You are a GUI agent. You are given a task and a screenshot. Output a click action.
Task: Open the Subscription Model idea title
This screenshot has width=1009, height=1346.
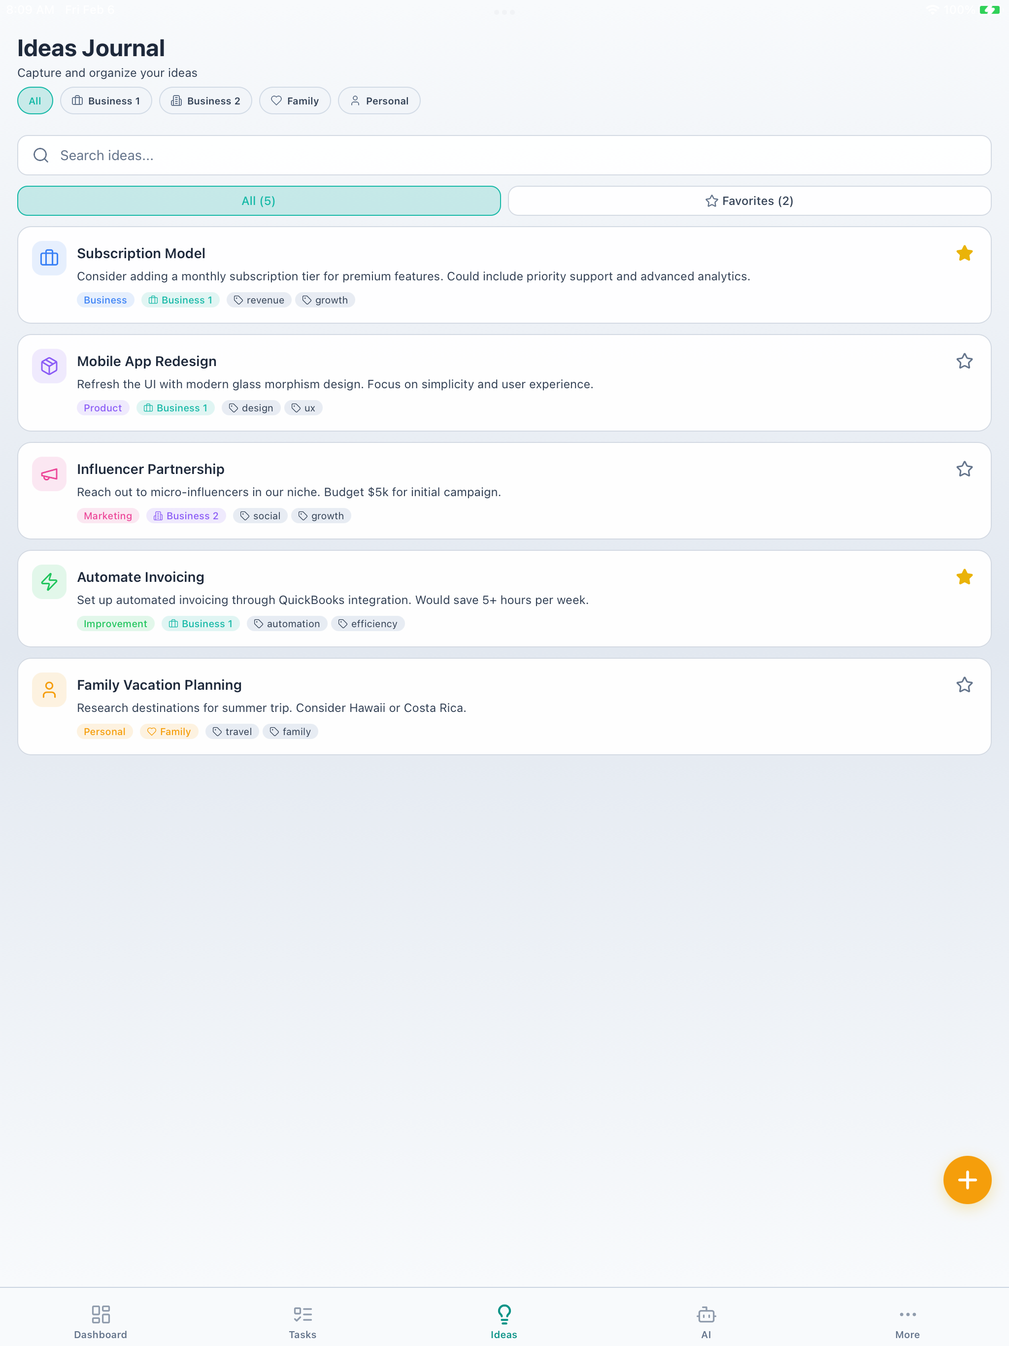tap(141, 253)
